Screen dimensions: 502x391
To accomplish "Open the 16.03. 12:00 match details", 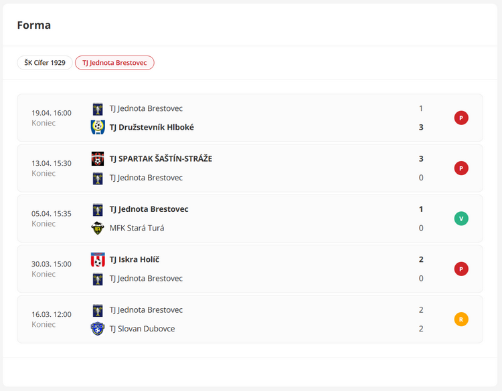I will coord(250,319).
